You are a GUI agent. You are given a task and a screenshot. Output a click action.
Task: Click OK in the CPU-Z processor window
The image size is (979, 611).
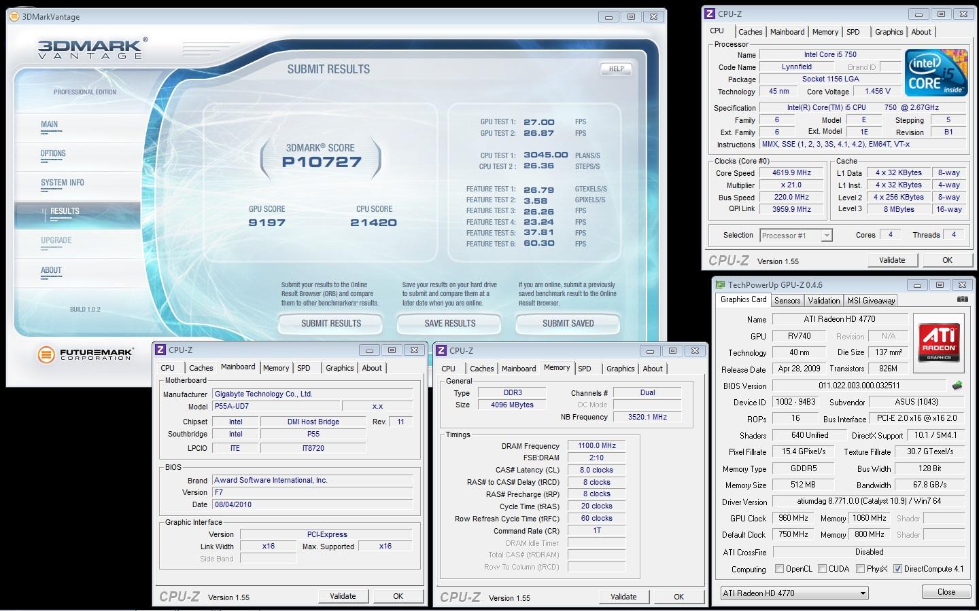pos(947,260)
